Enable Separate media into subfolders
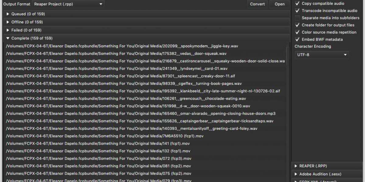This screenshot has width=365, height=182. tap(297, 18)
